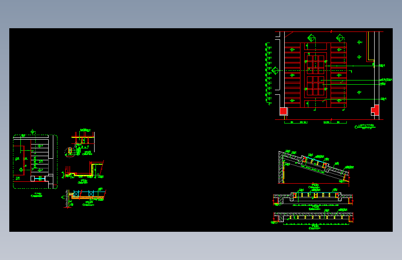Viewport: 402px width, 260px height.
Task: Click the solid red column square at plan's lower left
Action: pyautogui.click(x=283, y=111)
